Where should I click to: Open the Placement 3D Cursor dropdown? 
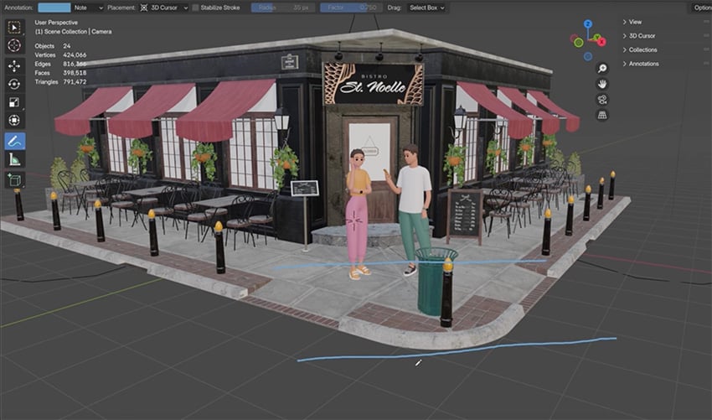pos(163,8)
